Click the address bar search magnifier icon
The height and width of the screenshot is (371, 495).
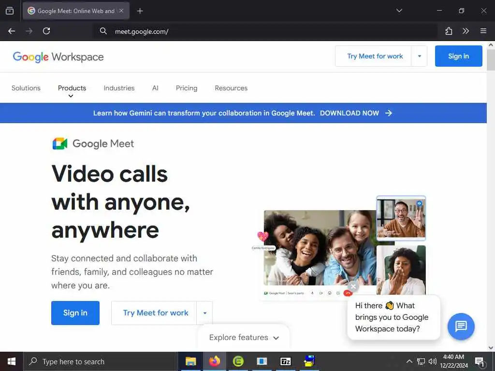(103, 31)
